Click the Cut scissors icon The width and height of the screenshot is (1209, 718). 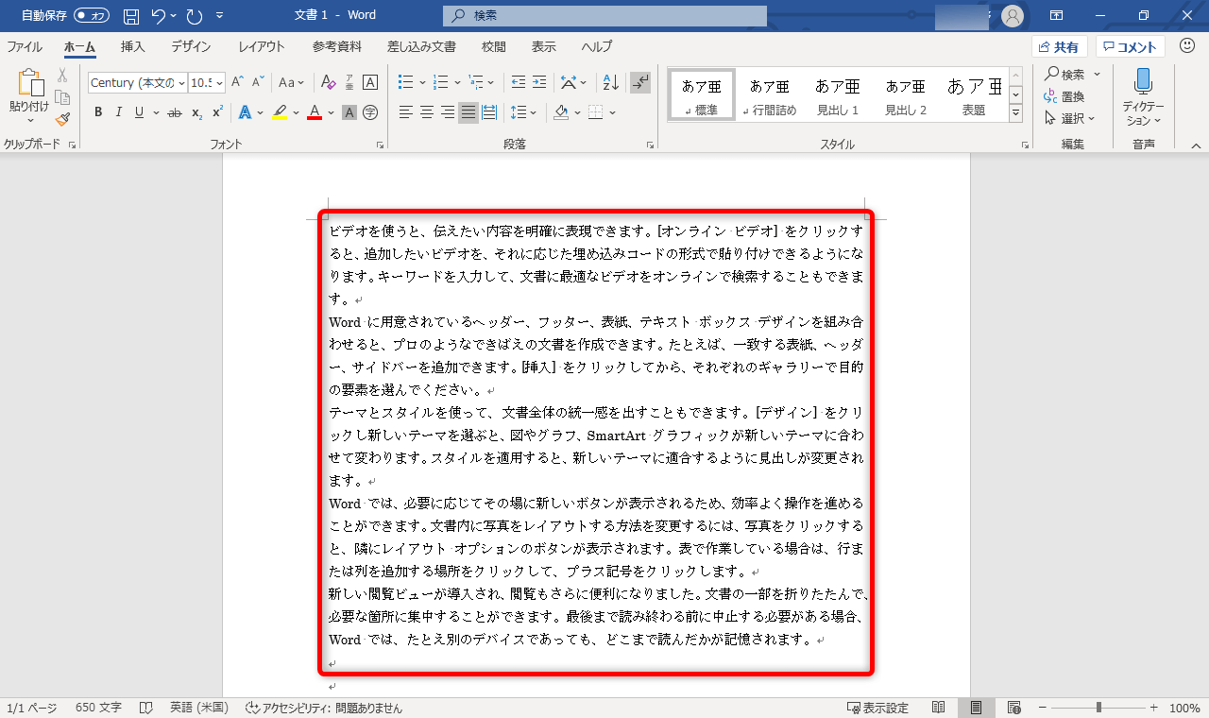coord(62,76)
